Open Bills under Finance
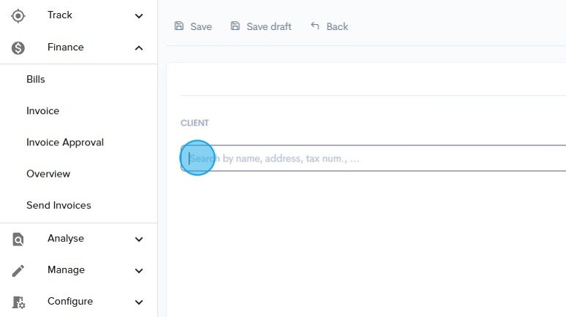 [x=36, y=79]
